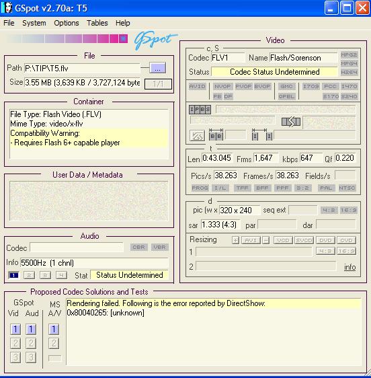Click the 3:2 pulldown indicator
371x378 pixels.
coord(303,188)
